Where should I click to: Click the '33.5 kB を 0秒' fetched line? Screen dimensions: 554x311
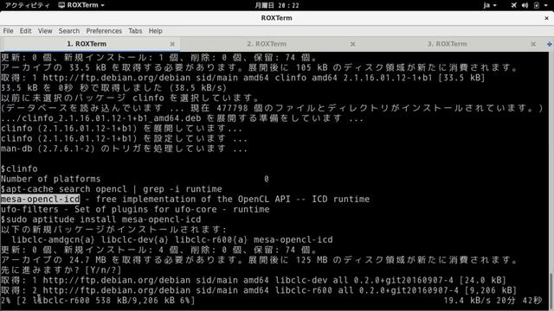click(113, 87)
